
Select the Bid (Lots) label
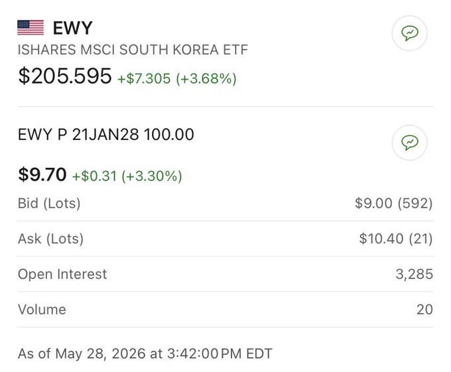pyautogui.click(x=49, y=204)
